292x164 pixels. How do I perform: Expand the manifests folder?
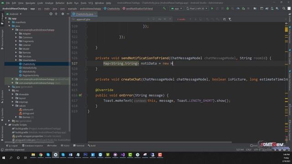pyautogui.click(x=9, y=22)
